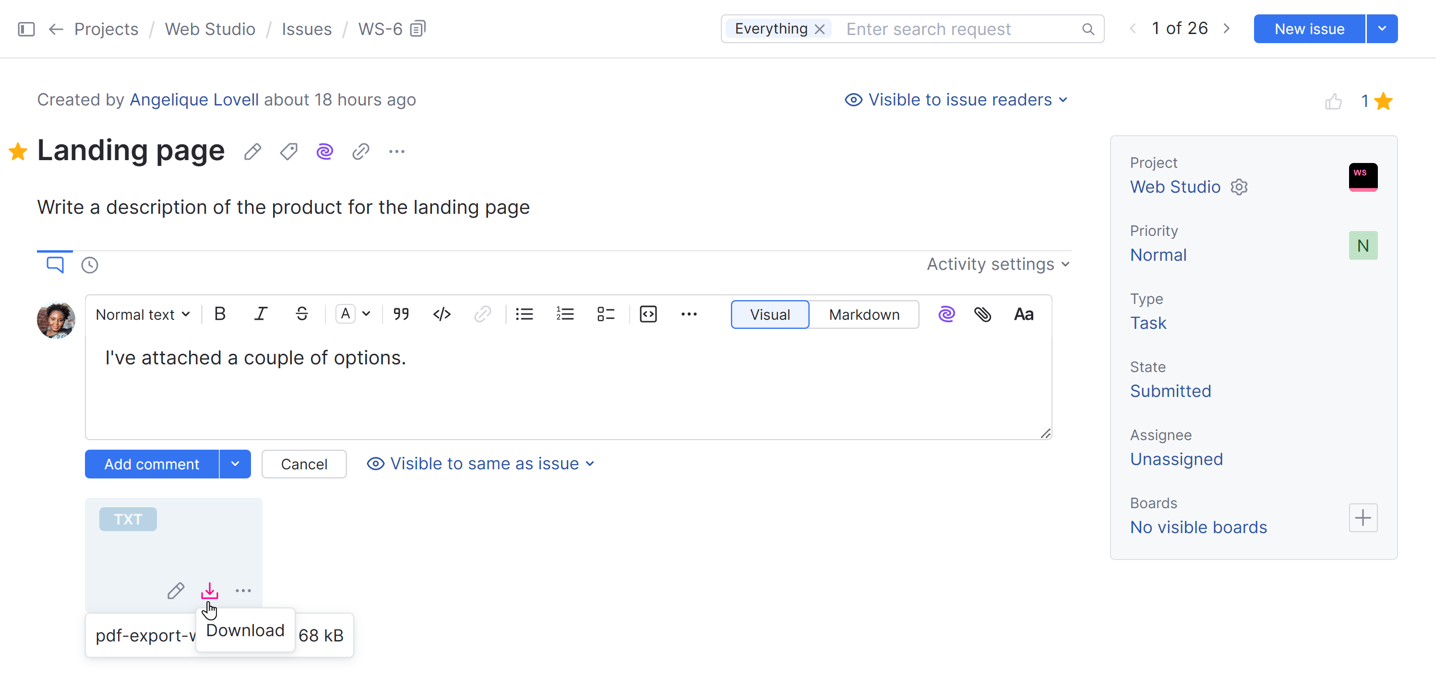Open comment history via clock icon
This screenshot has width=1446, height=675.
pos(89,265)
